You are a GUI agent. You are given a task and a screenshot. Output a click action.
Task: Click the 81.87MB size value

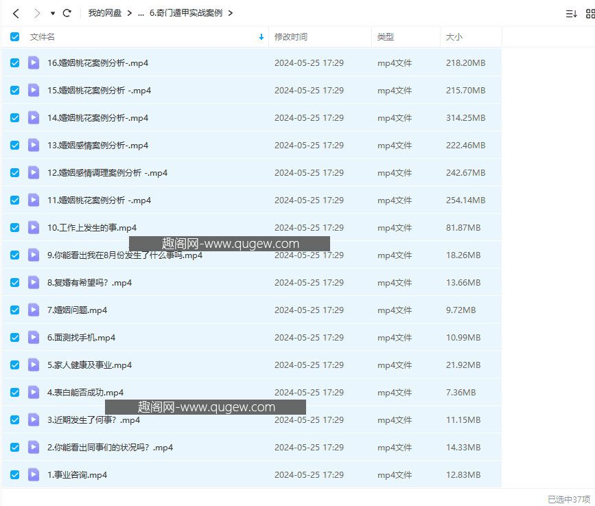(x=463, y=227)
